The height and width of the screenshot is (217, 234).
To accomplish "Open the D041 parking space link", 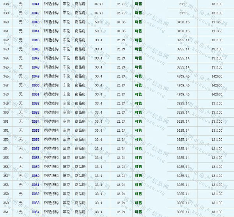I will click(35, 4).
